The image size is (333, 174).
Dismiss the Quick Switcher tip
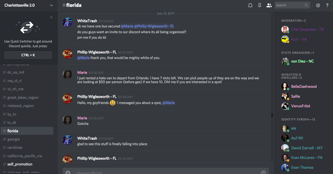click(51, 17)
